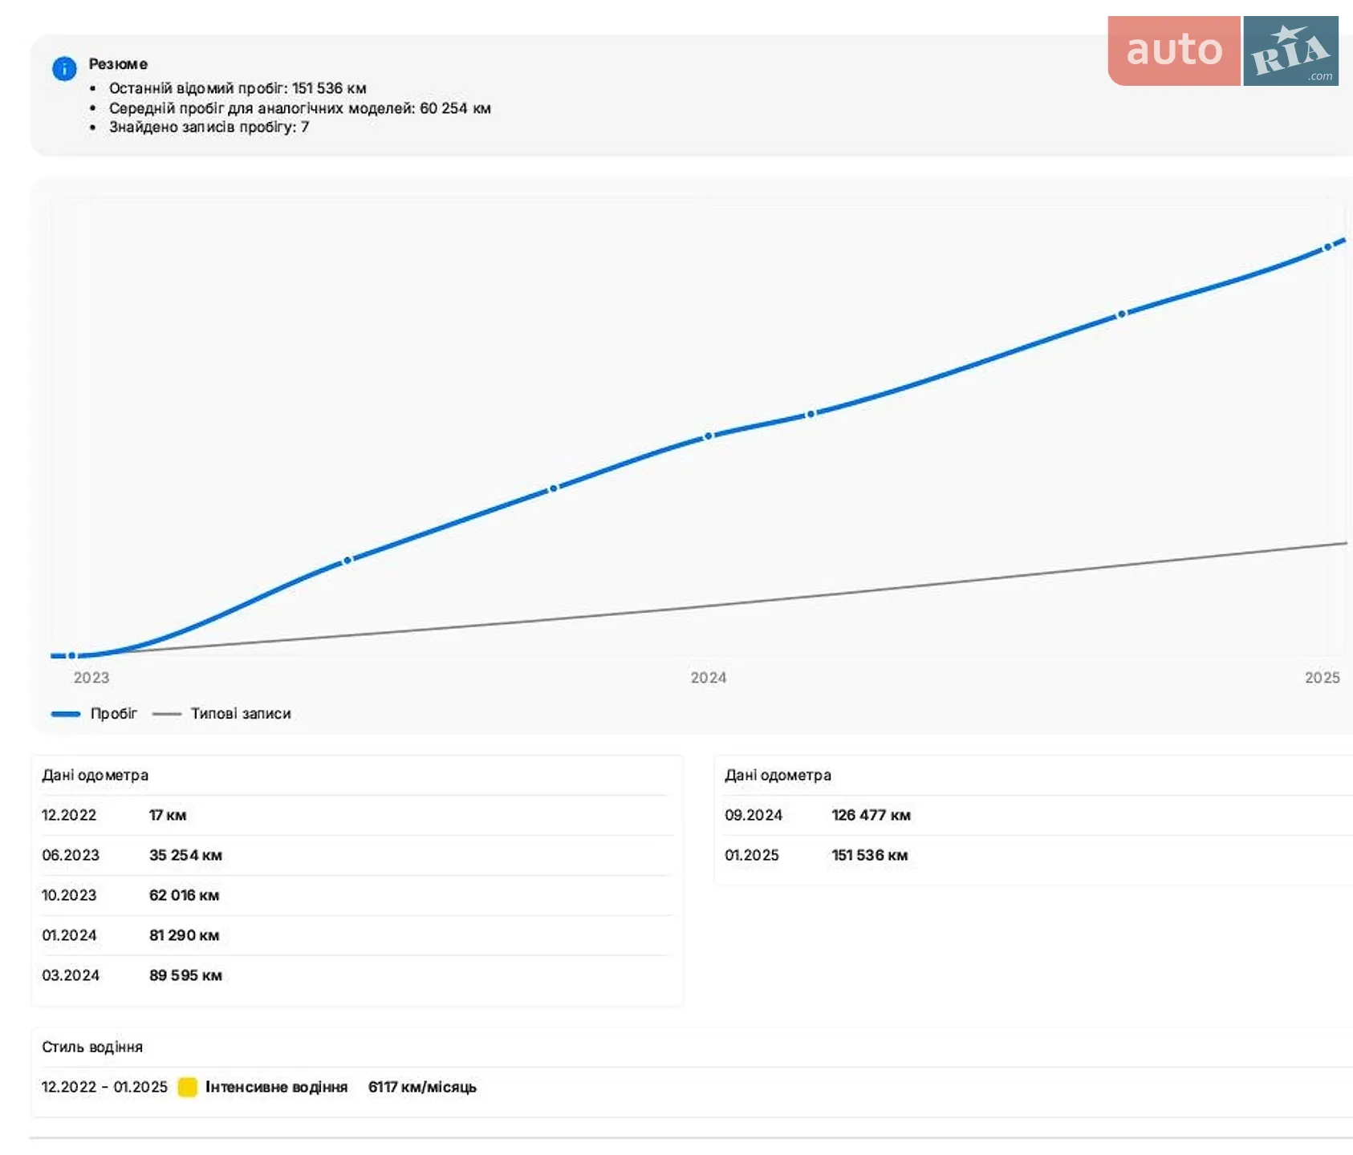Click the 89 595 км chart point
Image resolution: width=1353 pixels, height=1155 pixels.
(811, 414)
